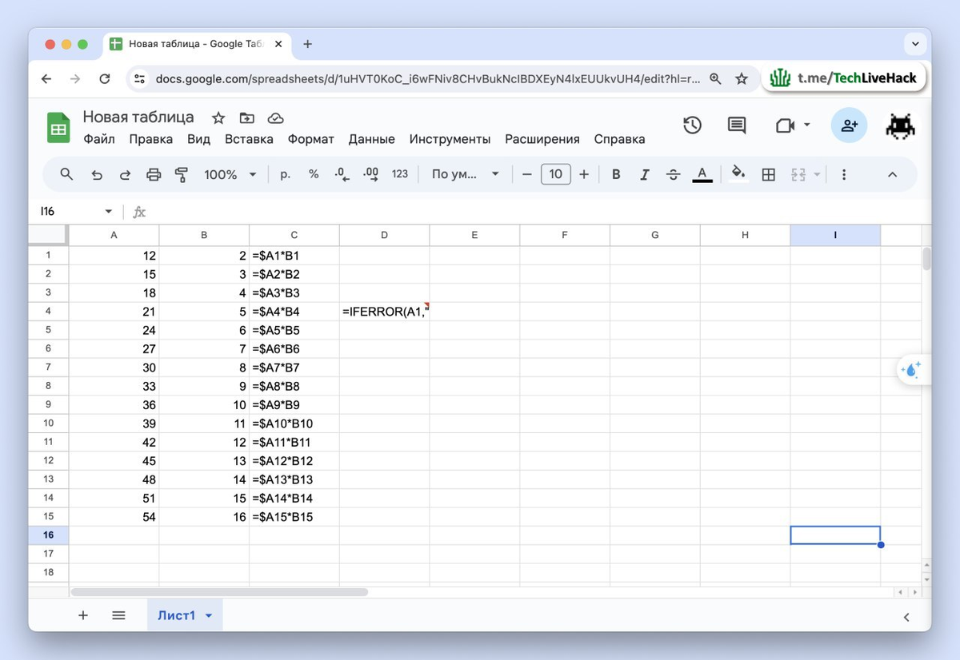Open the Расширения menu

[x=542, y=139]
